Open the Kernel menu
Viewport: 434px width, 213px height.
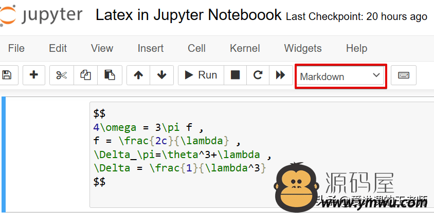245,48
